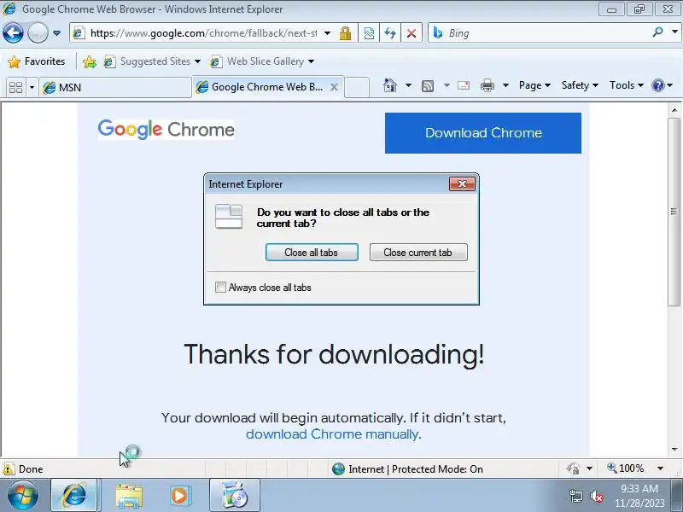Click the Read Mail icon

click(x=464, y=85)
